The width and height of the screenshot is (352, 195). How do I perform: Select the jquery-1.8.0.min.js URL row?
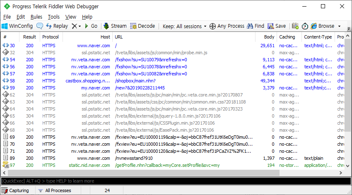(168, 116)
